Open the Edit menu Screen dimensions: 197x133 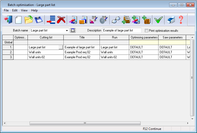point(15,10)
